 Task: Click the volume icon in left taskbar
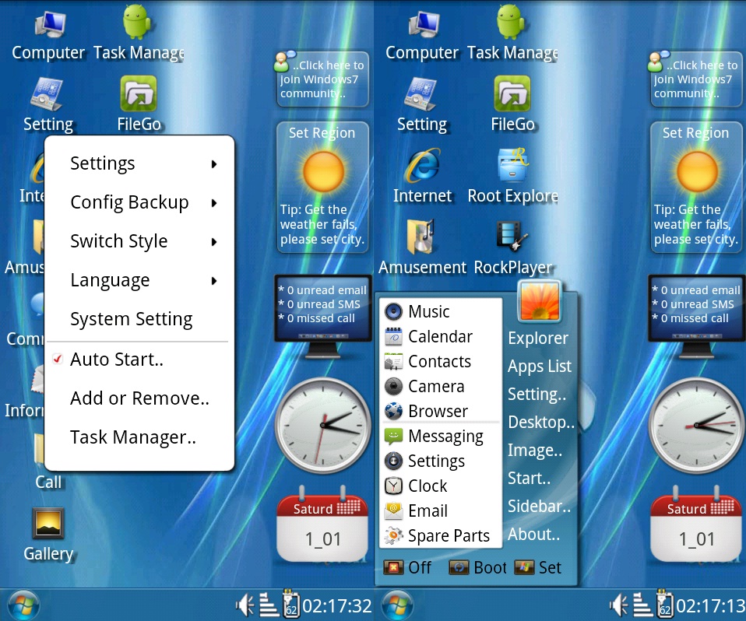pyautogui.click(x=245, y=605)
